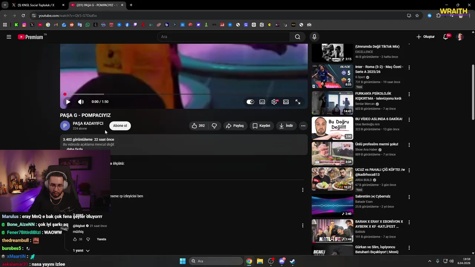
Task: Focus the YouTube Ara search field
Action: 223,37
